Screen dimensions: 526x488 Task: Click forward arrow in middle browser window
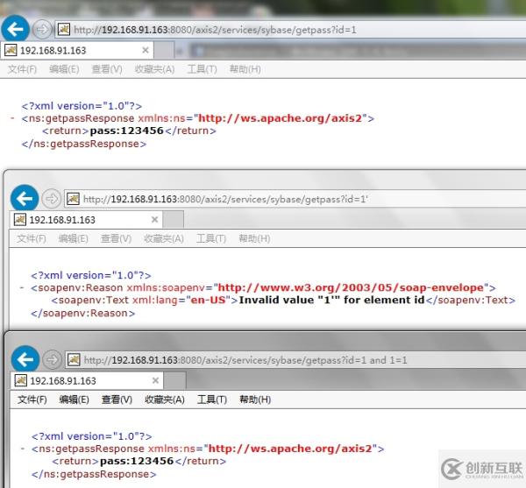[x=52, y=199]
